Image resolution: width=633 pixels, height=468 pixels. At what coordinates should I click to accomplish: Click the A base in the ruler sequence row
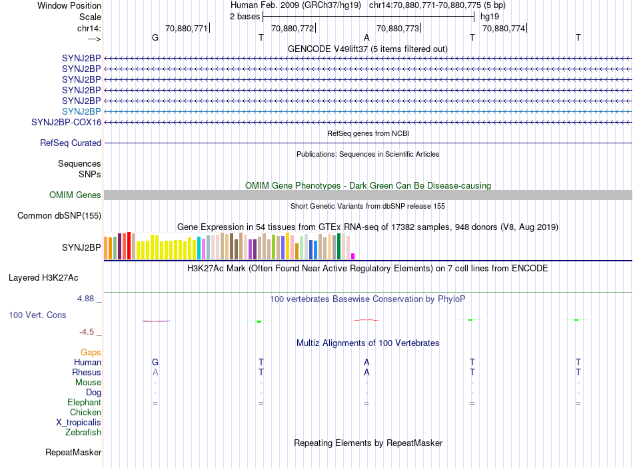[x=366, y=37]
